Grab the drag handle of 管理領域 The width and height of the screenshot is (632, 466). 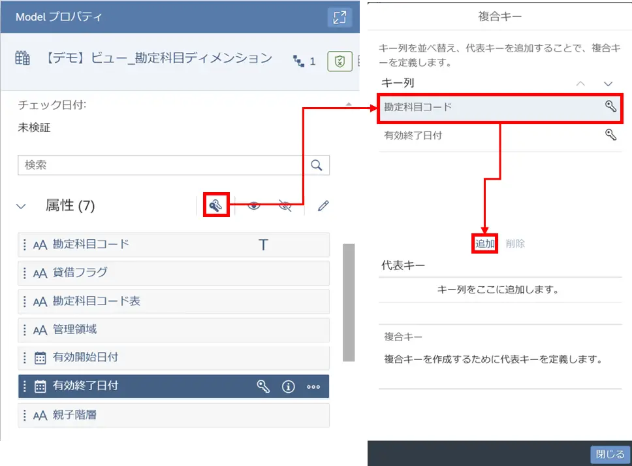(x=25, y=330)
